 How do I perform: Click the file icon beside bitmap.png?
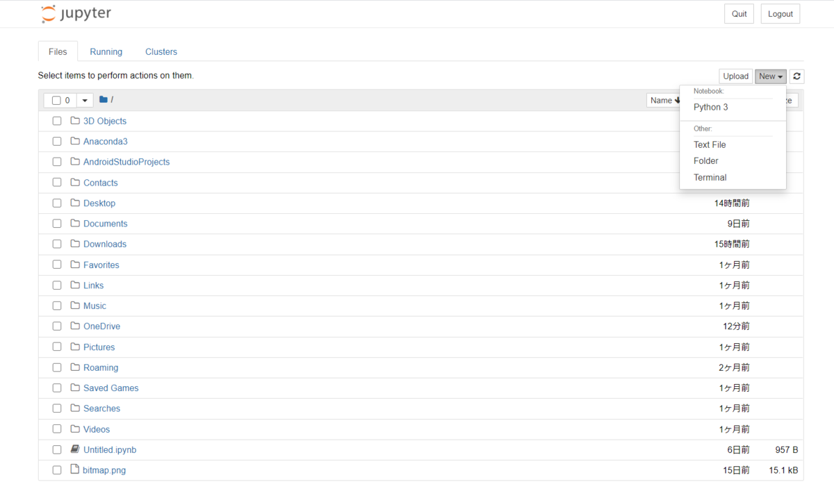tap(75, 470)
